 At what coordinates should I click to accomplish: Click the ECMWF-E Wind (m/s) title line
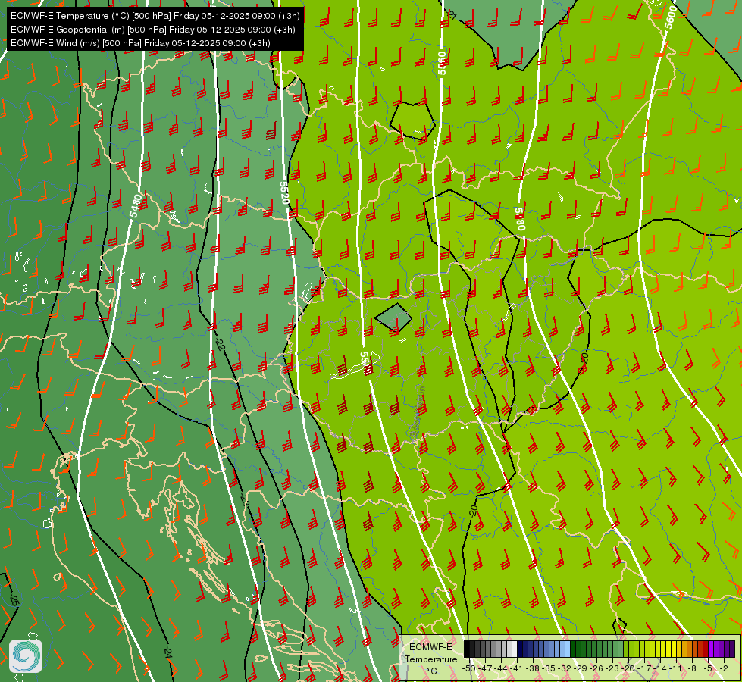[x=140, y=43]
